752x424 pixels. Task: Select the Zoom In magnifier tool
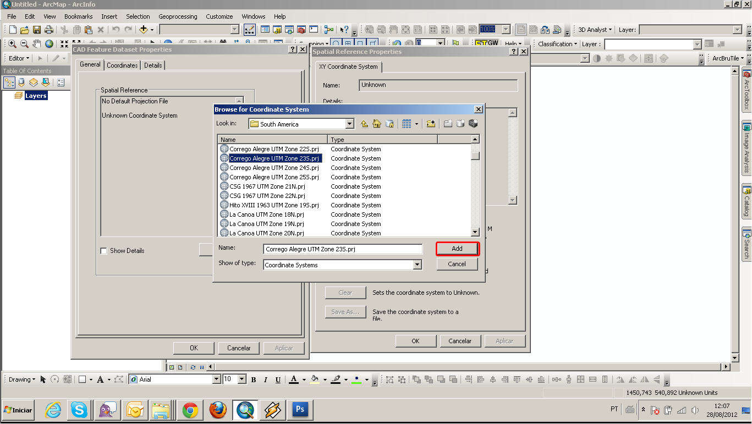(12, 44)
